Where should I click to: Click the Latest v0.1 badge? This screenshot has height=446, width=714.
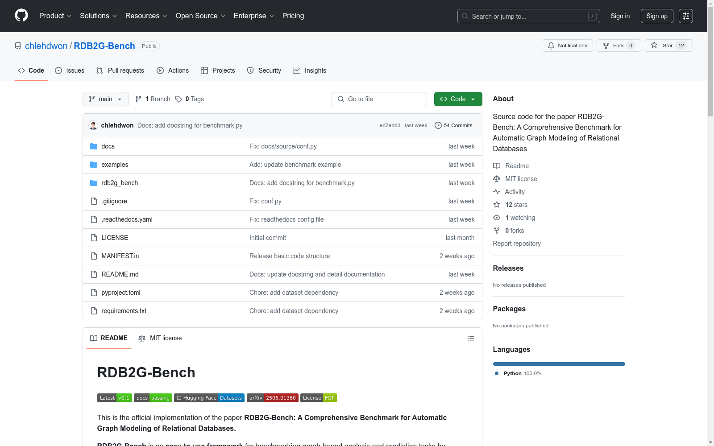point(115,398)
